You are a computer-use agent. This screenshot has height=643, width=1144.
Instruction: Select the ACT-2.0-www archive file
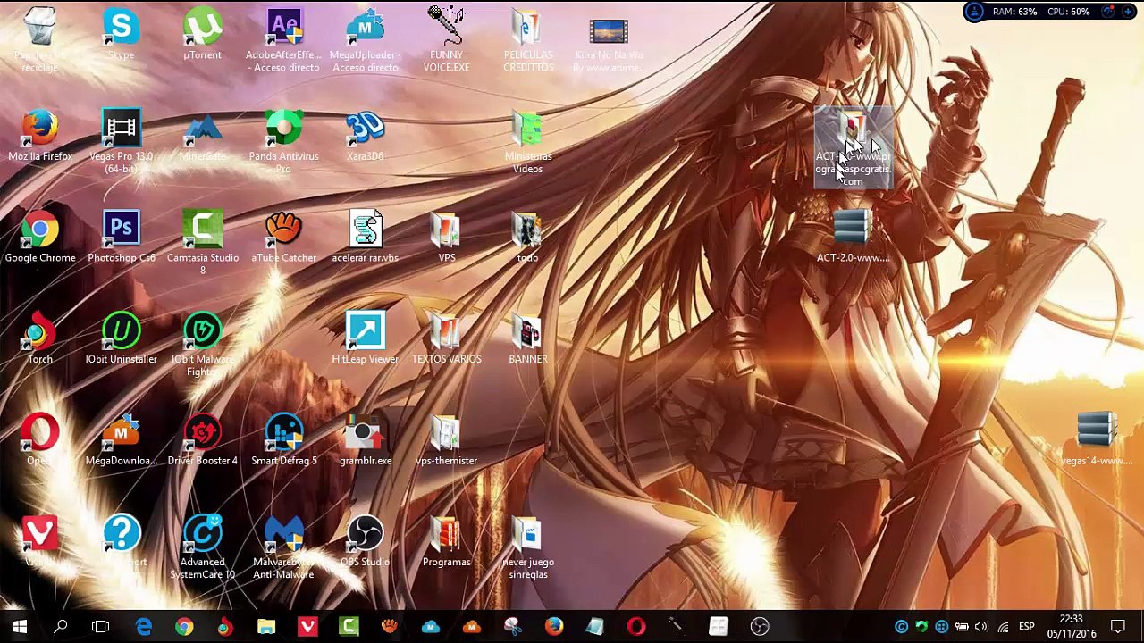point(853,238)
